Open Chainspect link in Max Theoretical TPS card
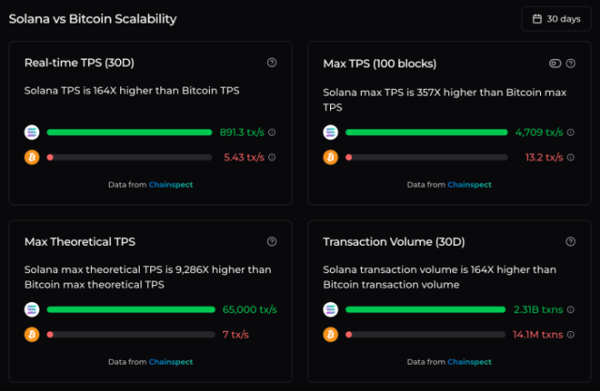 (x=170, y=362)
